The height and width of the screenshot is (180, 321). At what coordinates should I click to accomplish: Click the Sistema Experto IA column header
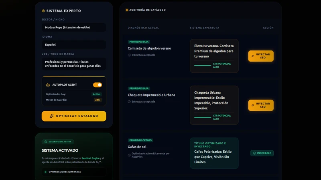(205, 28)
